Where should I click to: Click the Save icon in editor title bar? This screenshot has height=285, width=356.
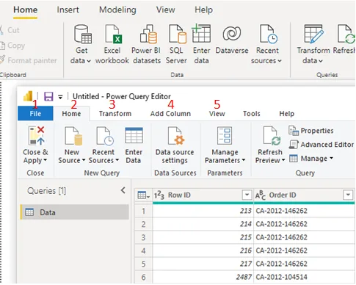pos(48,96)
